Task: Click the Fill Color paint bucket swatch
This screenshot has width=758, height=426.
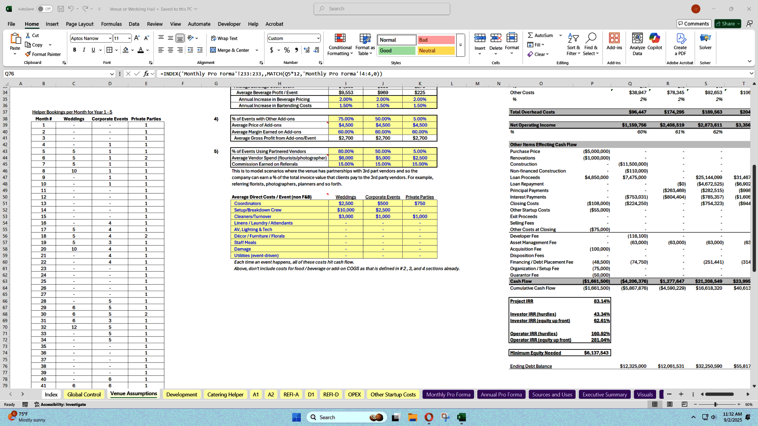Action: [126, 50]
